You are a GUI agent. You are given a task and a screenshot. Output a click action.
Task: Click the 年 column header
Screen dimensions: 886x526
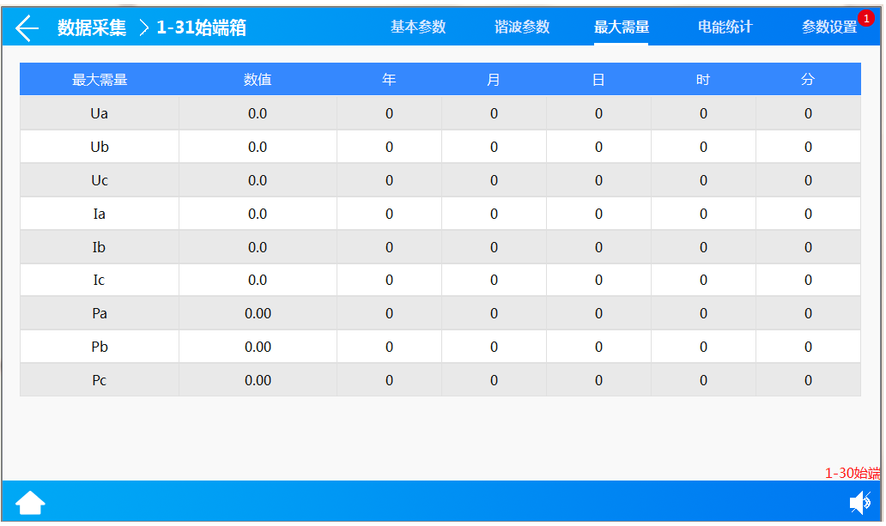[x=389, y=78]
